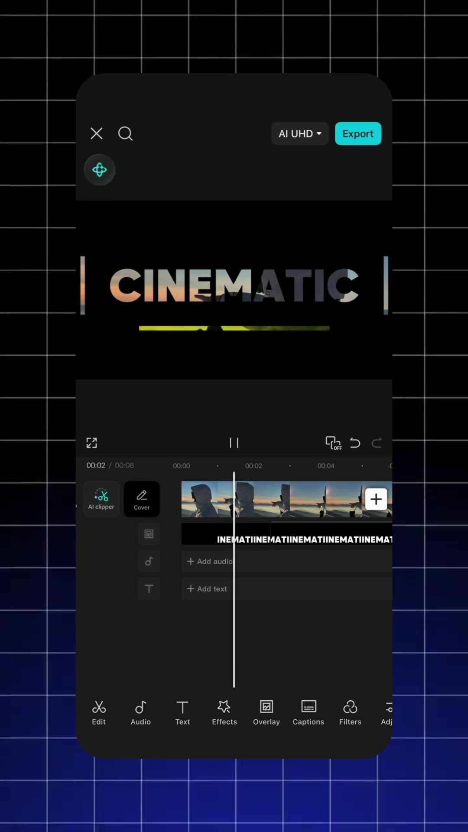Open the Edit tool
The image size is (468, 832).
99,712
